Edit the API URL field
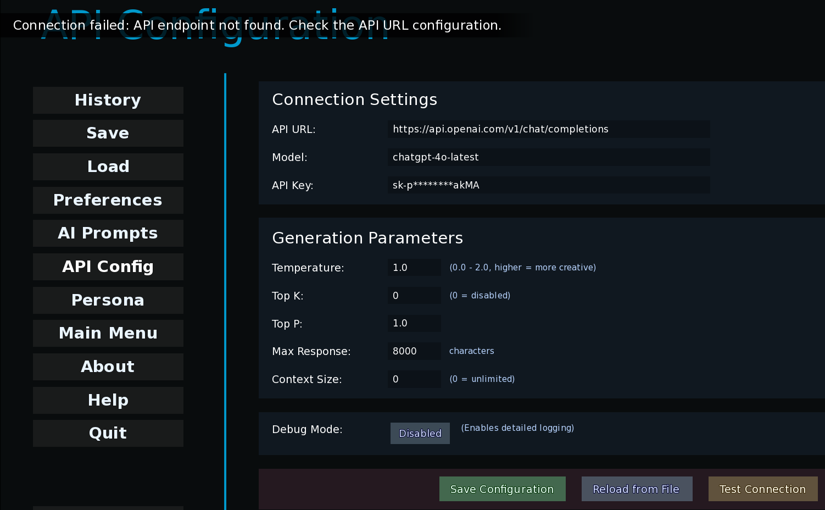Viewport: 825px width, 510px height. (x=548, y=129)
